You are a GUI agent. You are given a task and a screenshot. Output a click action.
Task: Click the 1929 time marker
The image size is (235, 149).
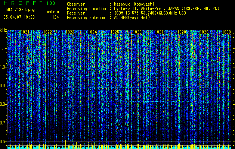[204, 32]
